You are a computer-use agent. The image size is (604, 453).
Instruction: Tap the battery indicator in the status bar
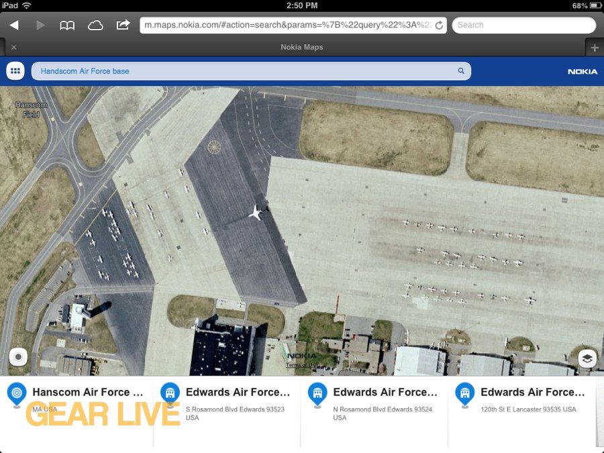click(x=595, y=5)
